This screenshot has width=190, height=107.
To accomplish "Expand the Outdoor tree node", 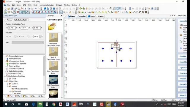I will (x=7, y=84).
